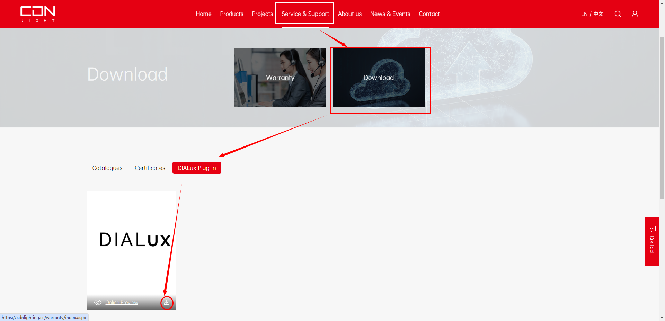Click the chat icon on Contact sidebar
665x321 pixels.
click(652, 229)
